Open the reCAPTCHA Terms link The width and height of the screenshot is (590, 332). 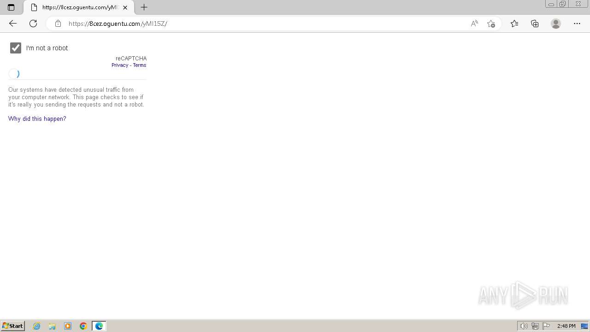[x=140, y=65]
